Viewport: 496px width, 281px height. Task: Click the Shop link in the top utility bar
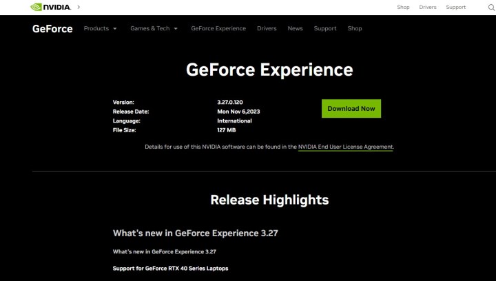[403, 7]
